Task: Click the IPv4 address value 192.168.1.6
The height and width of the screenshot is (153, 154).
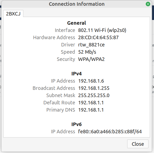Action: click(91, 81)
